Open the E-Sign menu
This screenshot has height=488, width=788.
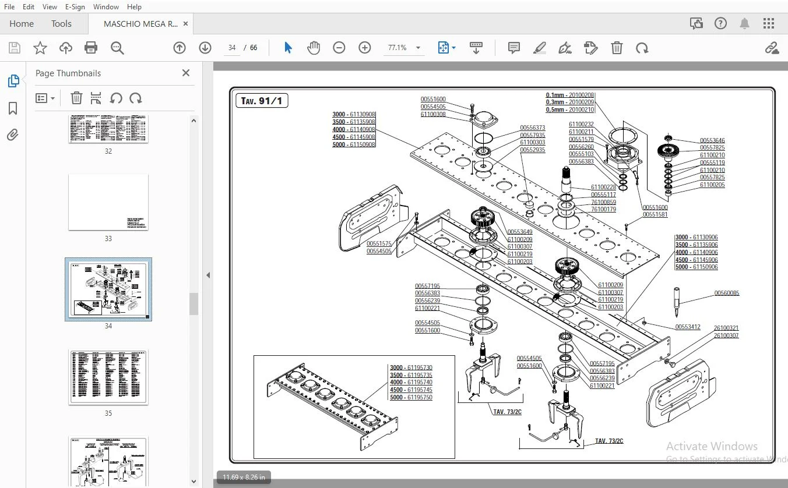(75, 7)
